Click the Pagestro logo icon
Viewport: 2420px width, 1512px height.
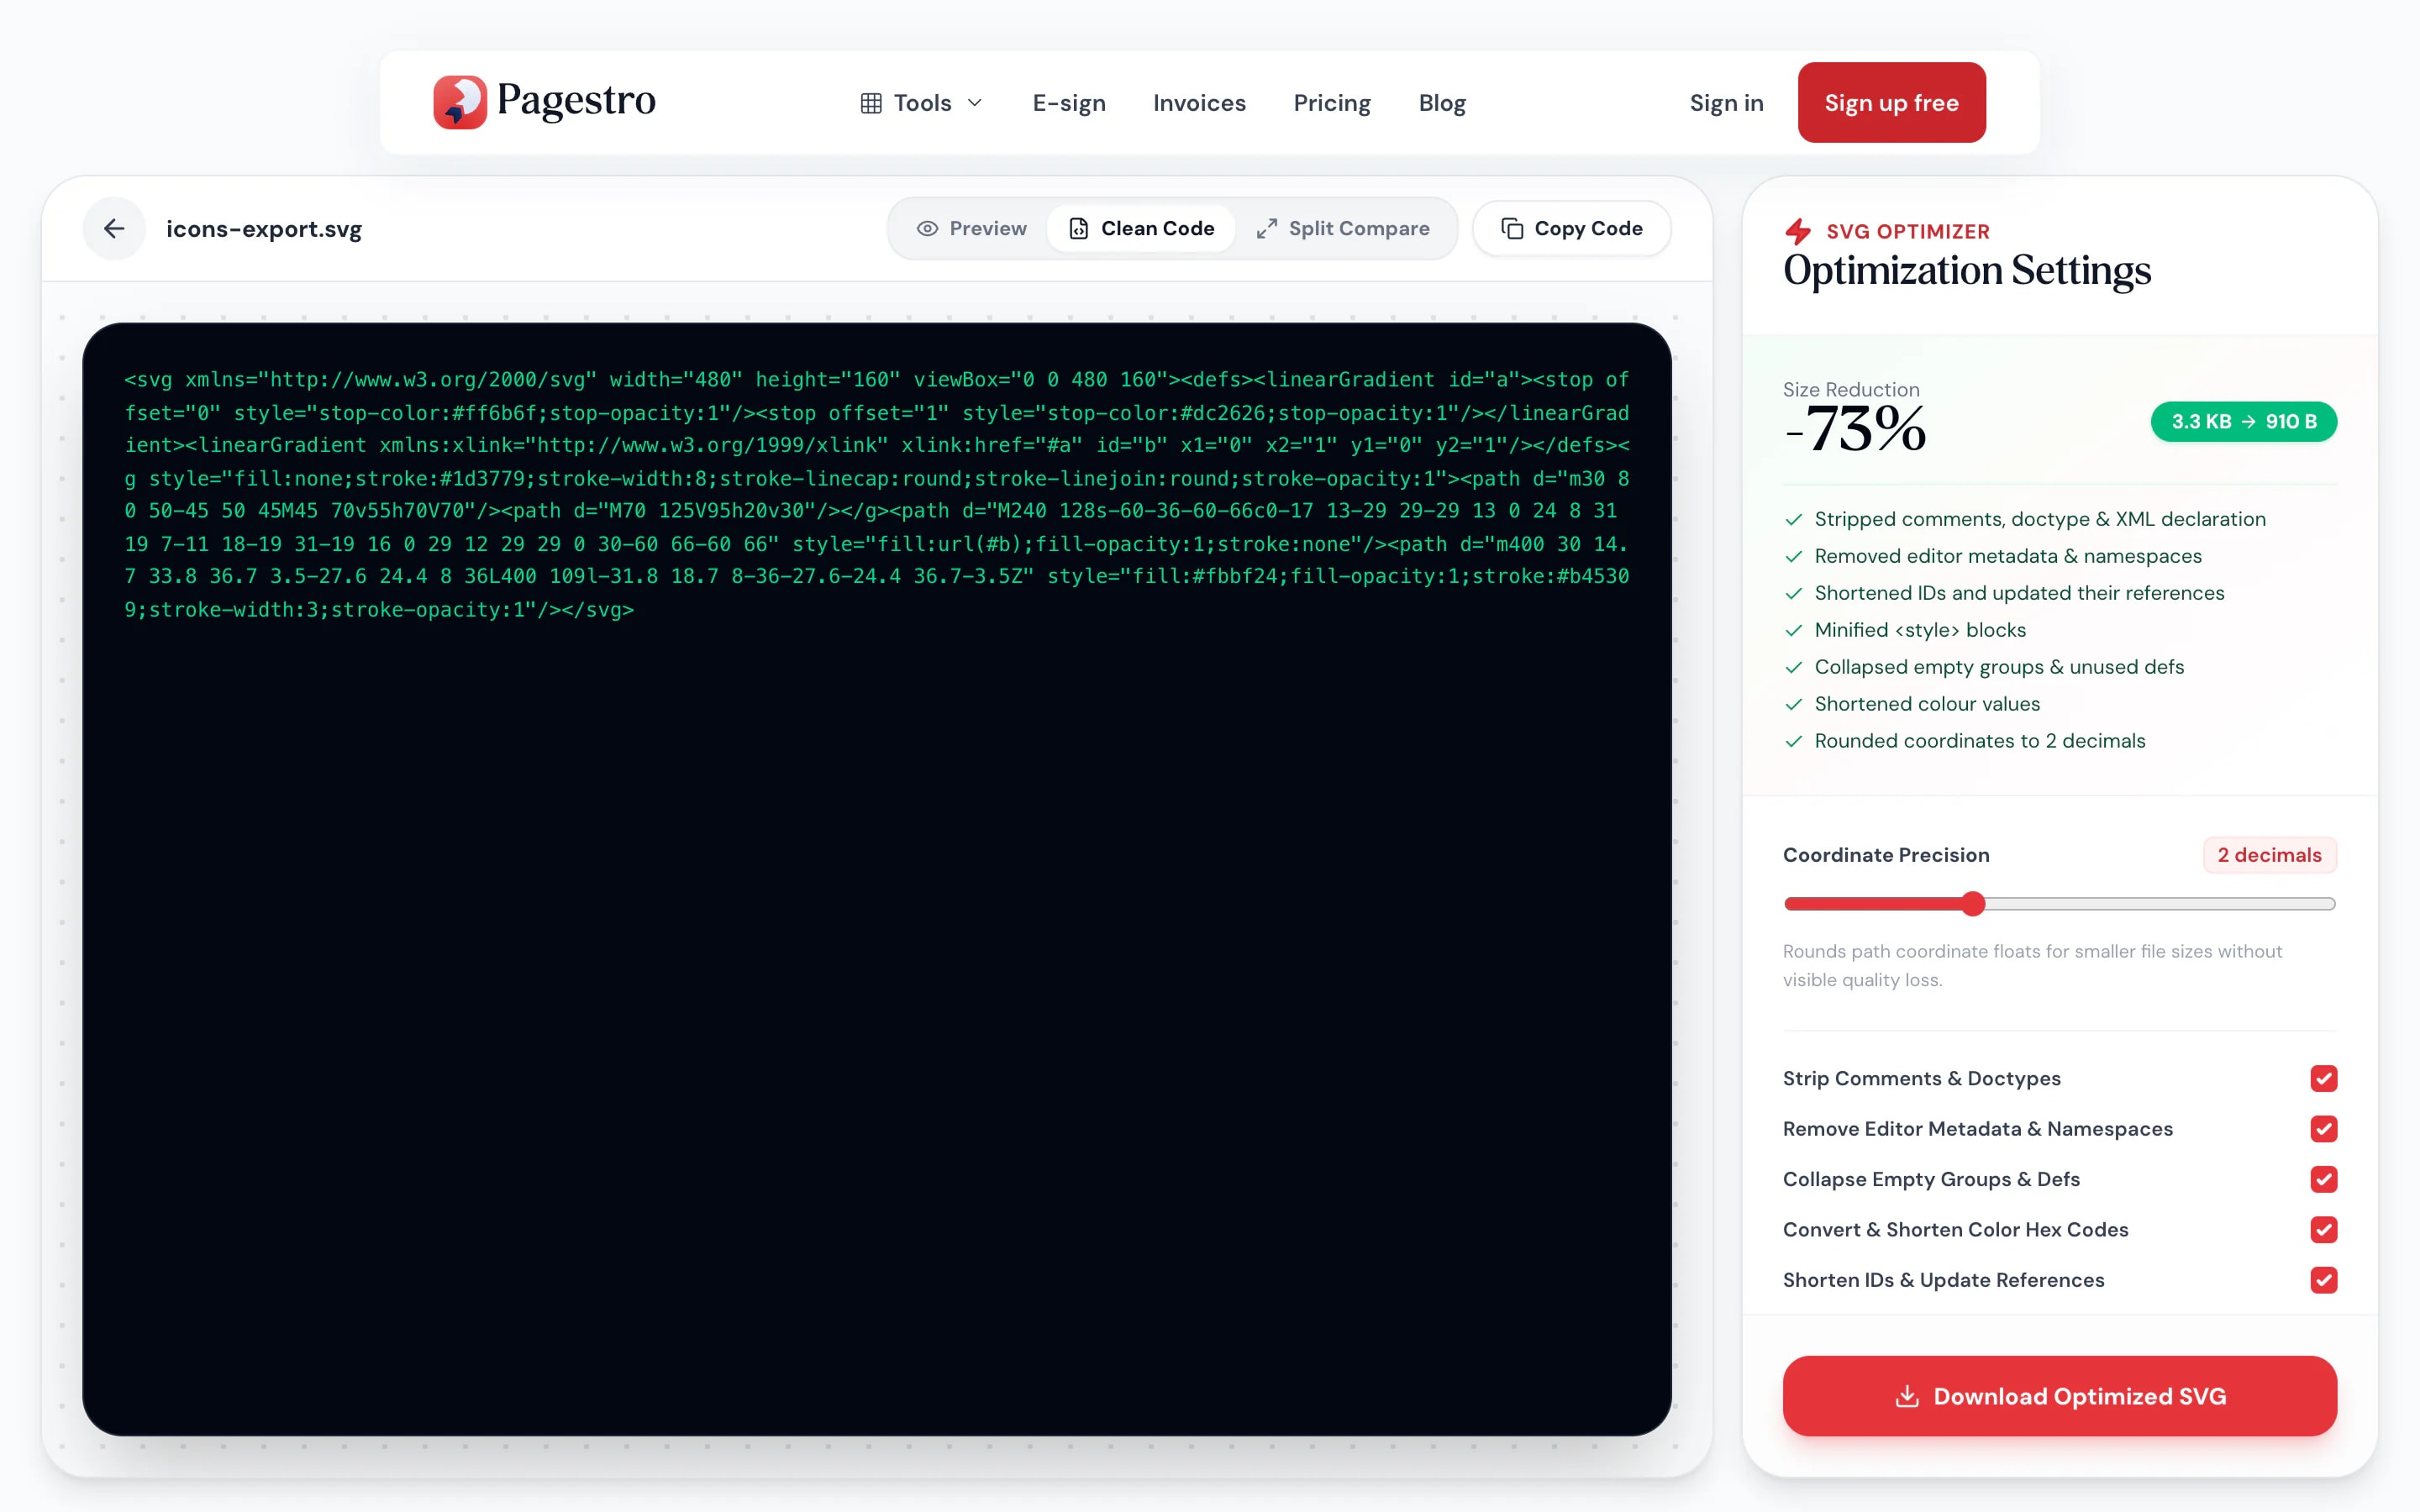coord(460,102)
